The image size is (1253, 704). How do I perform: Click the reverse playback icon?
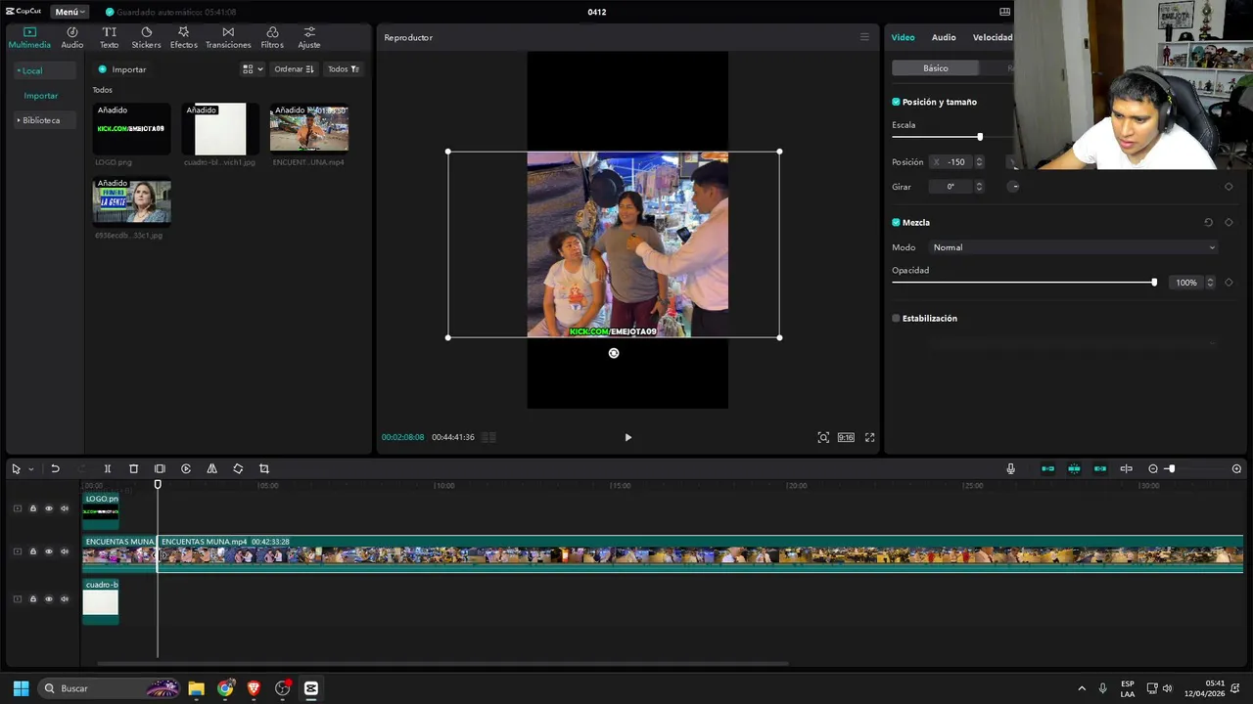click(x=186, y=469)
